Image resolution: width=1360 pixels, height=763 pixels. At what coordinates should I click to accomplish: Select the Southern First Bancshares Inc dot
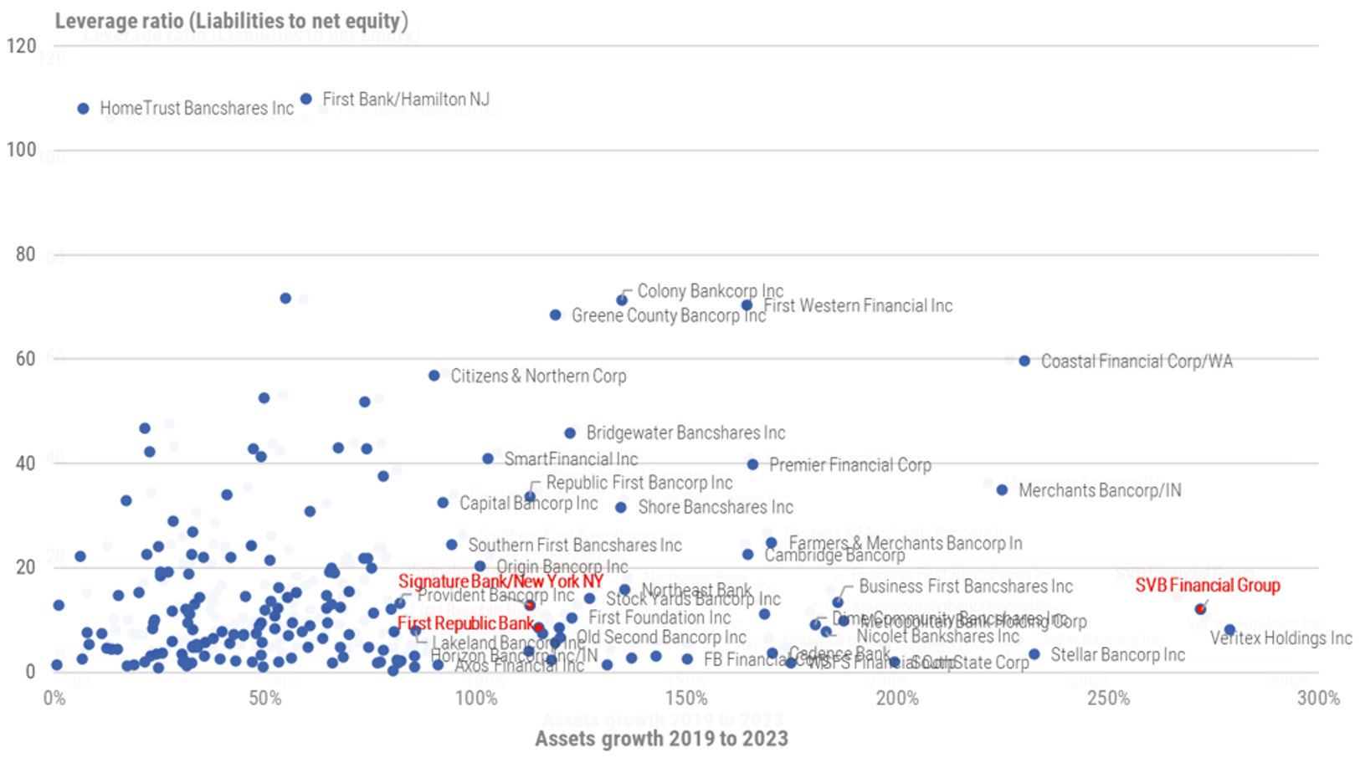pyautogui.click(x=452, y=545)
